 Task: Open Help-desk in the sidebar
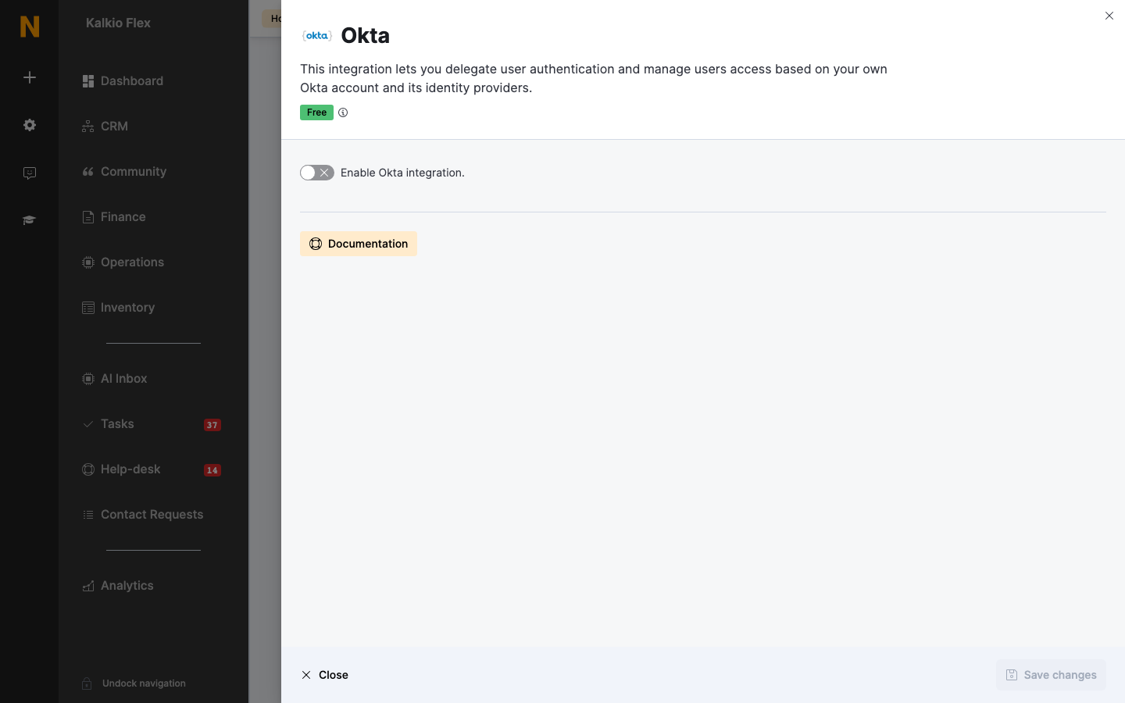point(122,469)
